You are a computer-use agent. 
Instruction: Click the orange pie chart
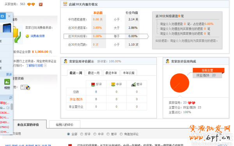click(x=179, y=83)
